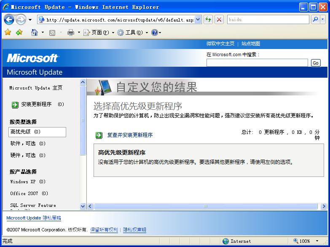Click the Microsoft logo
Viewport: 330px width, 247px height.
tap(33, 58)
